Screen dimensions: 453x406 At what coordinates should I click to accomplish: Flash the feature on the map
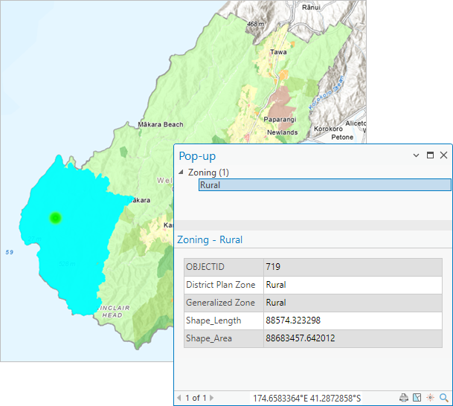(431, 398)
